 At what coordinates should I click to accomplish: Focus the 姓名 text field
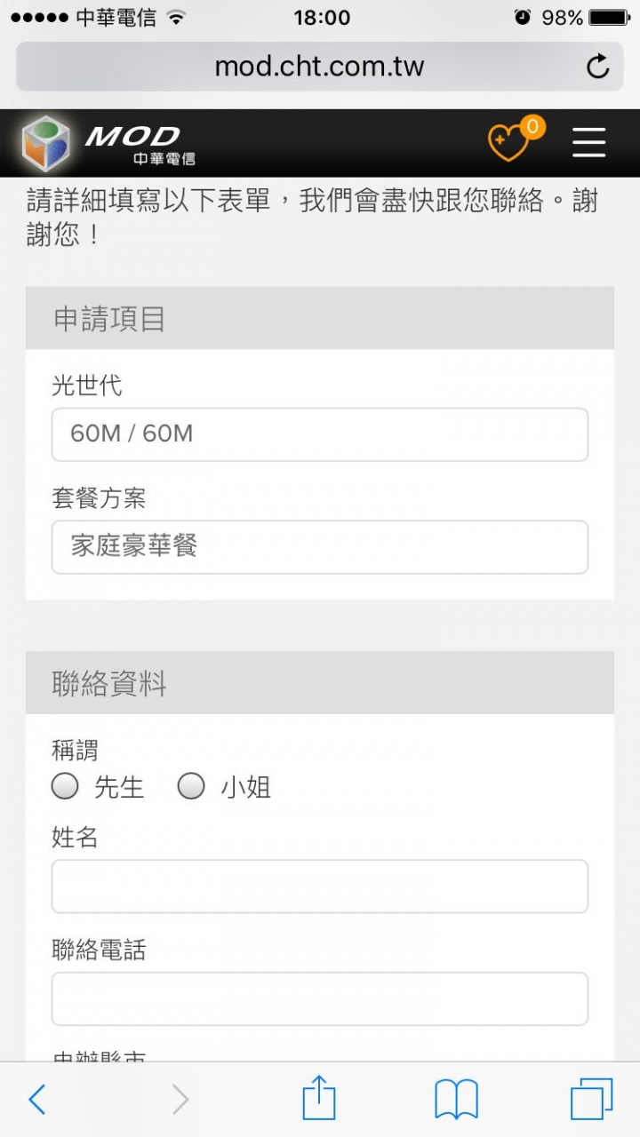(320, 887)
